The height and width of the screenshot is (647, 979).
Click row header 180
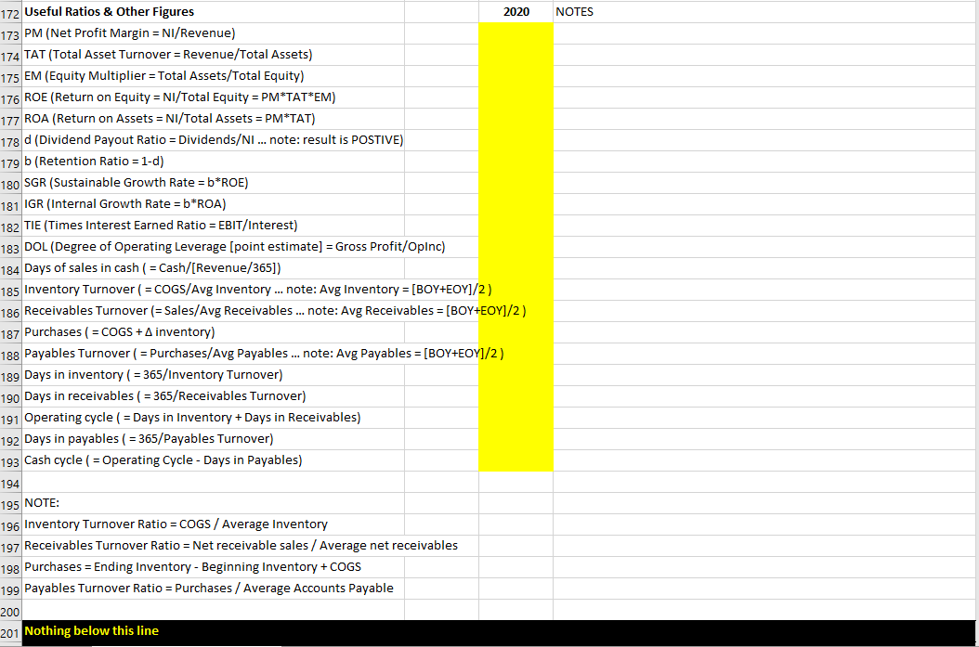coord(10,184)
